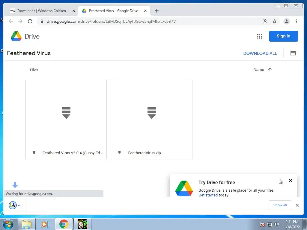Click the small file icon beside FeatheredVirus.zip
Viewport: 307px width, 230px height.
tap(119, 153)
